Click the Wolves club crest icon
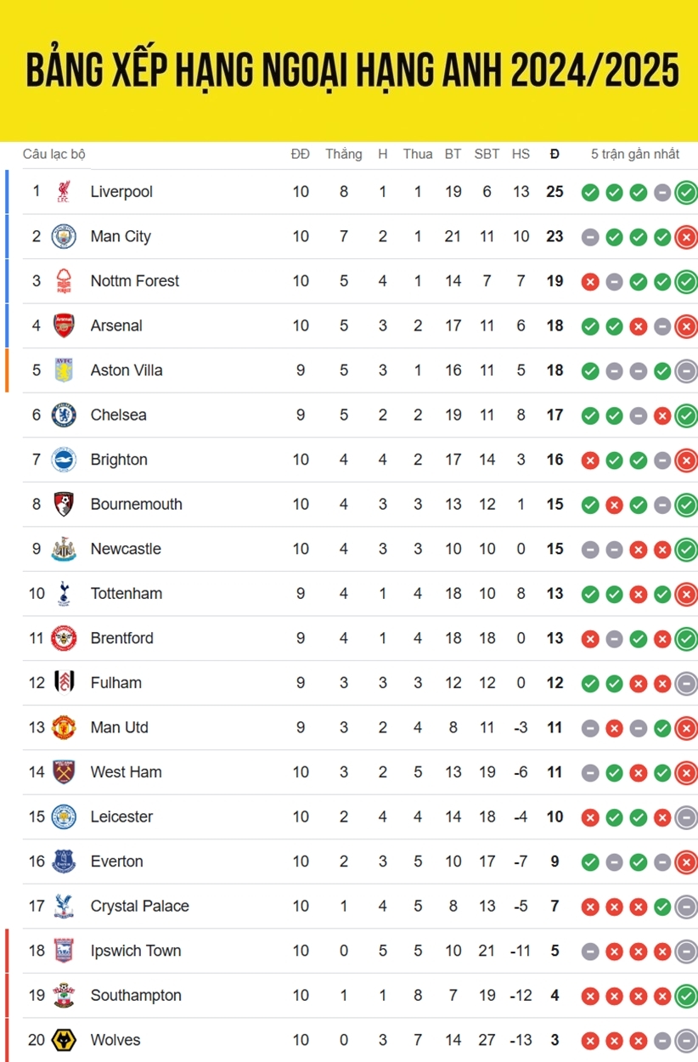This screenshot has width=698, height=1062. (x=64, y=1040)
